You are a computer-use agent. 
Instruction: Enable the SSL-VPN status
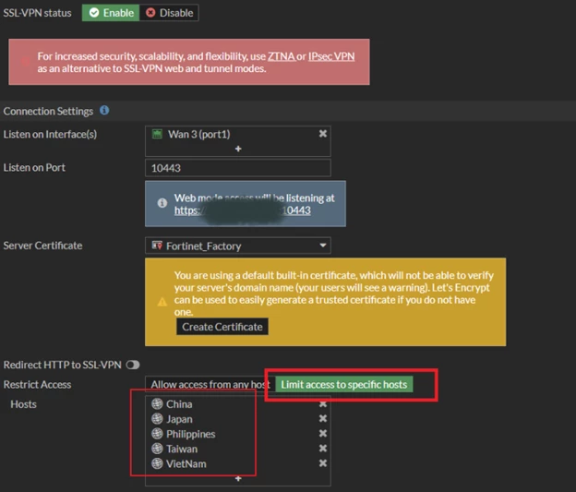click(111, 13)
